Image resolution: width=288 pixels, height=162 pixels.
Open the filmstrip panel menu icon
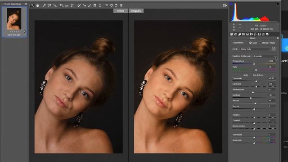coord(26,4)
